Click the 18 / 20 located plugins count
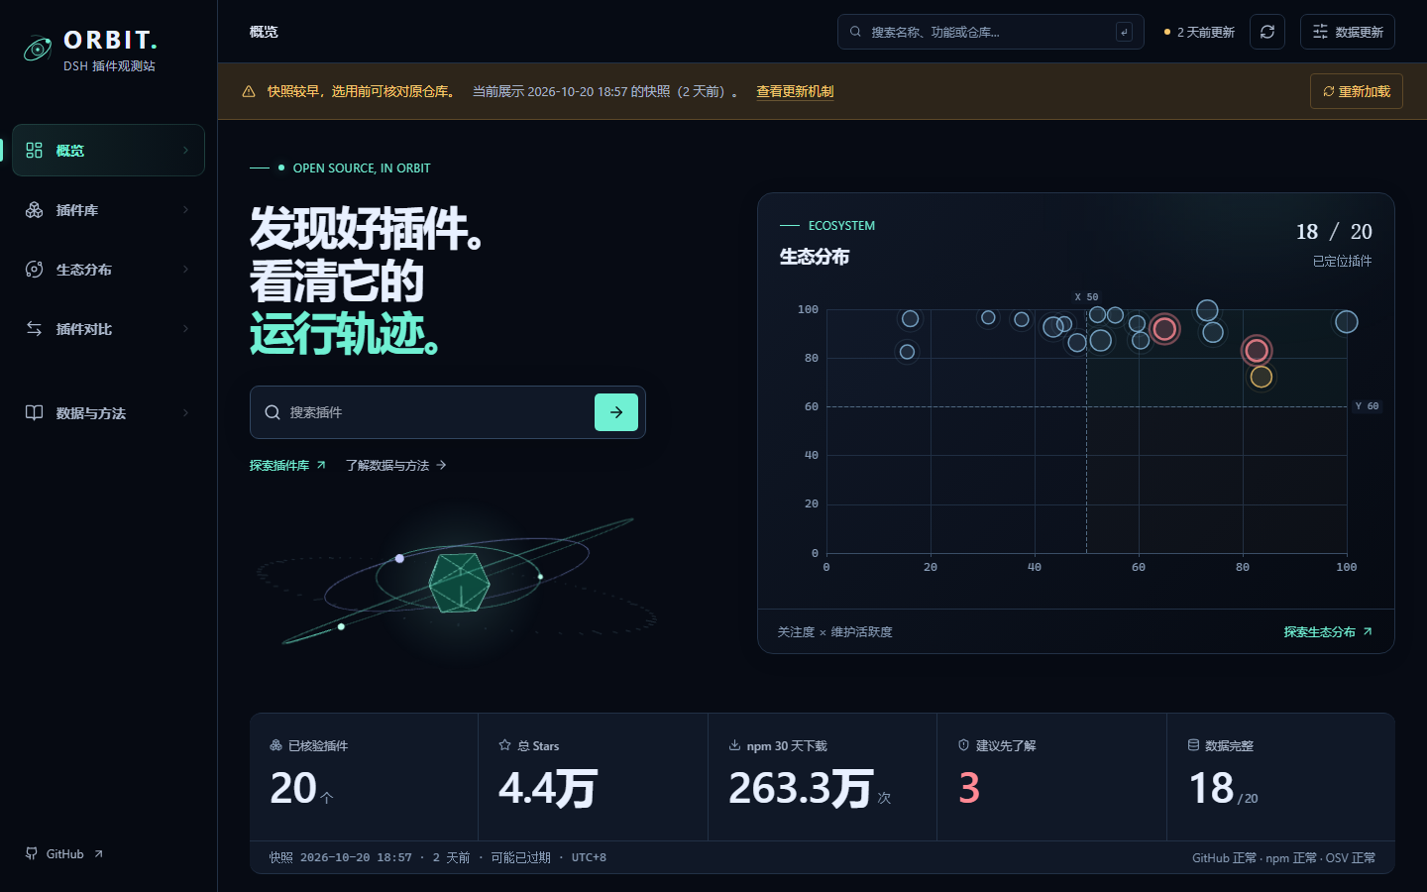Image resolution: width=1427 pixels, height=892 pixels. pyautogui.click(x=1334, y=231)
